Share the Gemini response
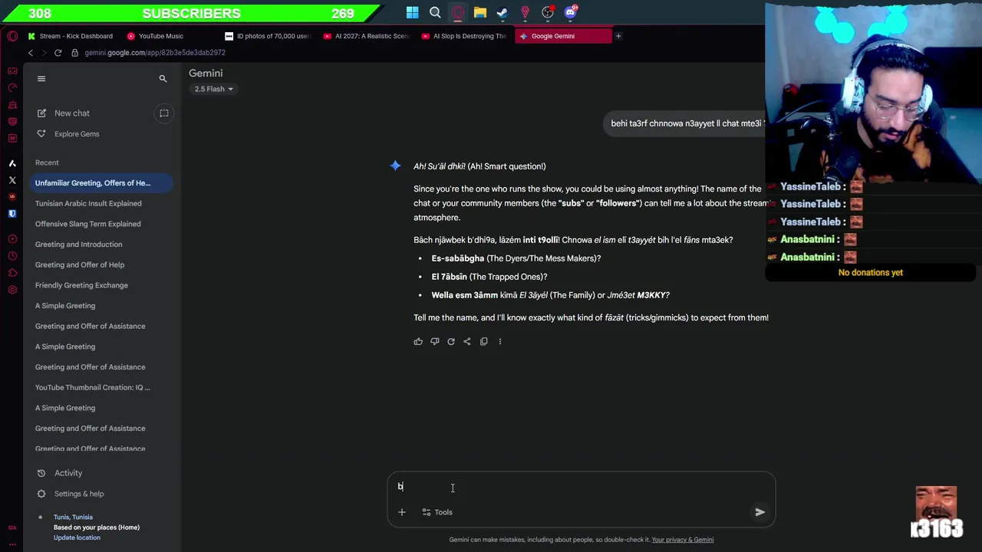Viewport: 982px width, 552px height. pos(467,341)
